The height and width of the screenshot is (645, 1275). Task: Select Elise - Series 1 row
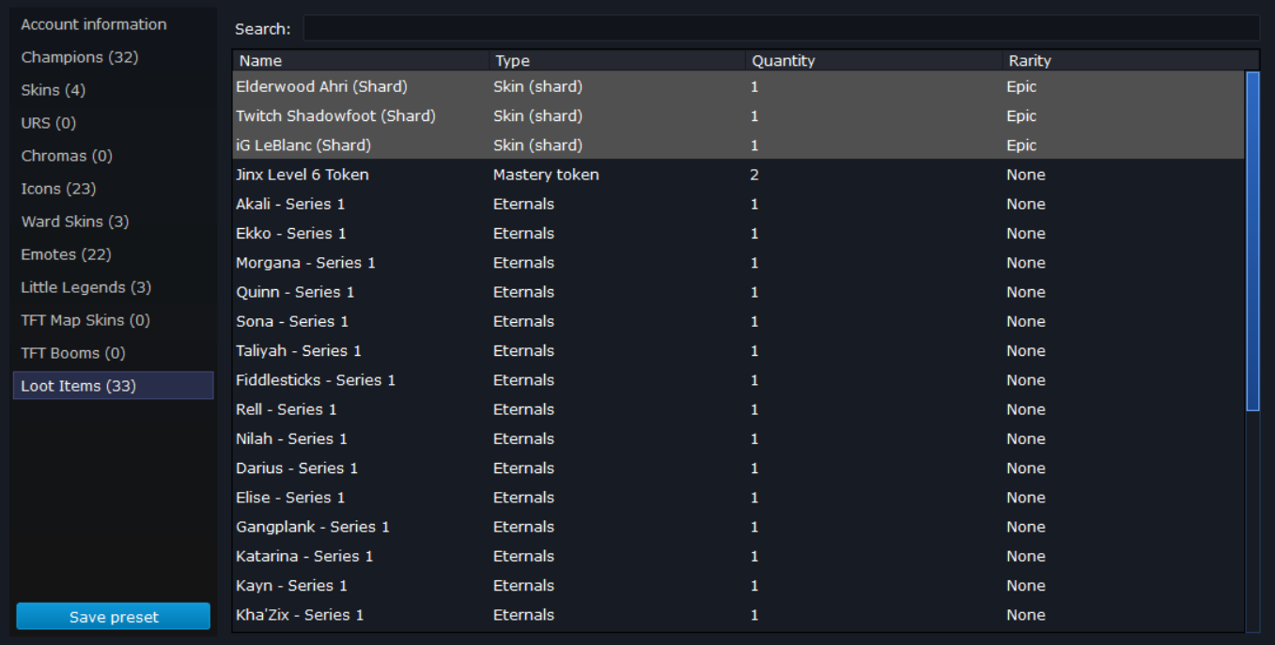(739, 498)
